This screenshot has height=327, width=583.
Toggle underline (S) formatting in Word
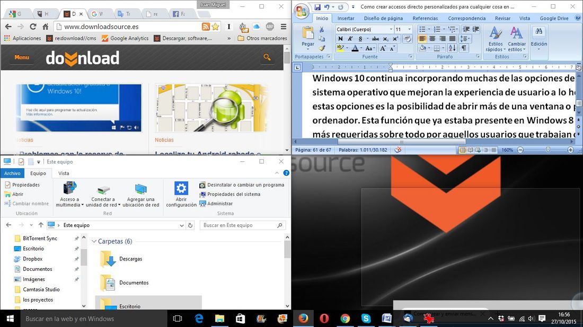pyautogui.click(x=360, y=39)
